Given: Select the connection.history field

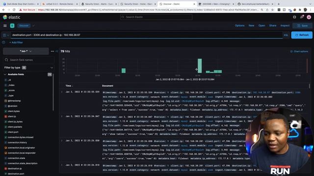Looking at the screenshot, I should 17,142.
